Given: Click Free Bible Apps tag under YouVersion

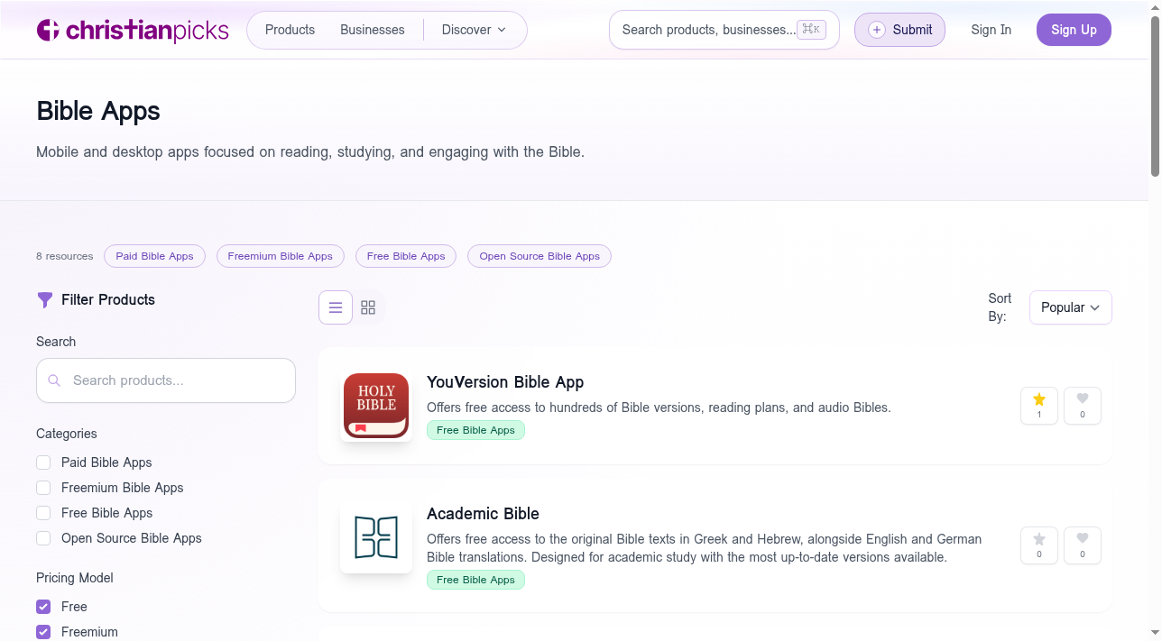Looking at the screenshot, I should click(475, 430).
